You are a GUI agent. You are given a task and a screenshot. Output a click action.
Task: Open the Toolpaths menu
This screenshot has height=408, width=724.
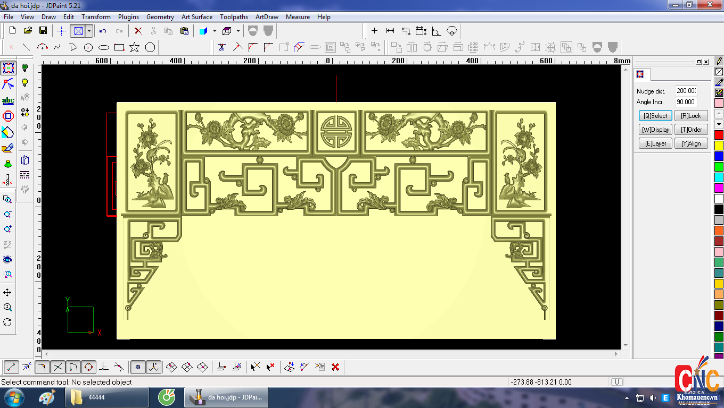pyautogui.click(x=234, y=17)
